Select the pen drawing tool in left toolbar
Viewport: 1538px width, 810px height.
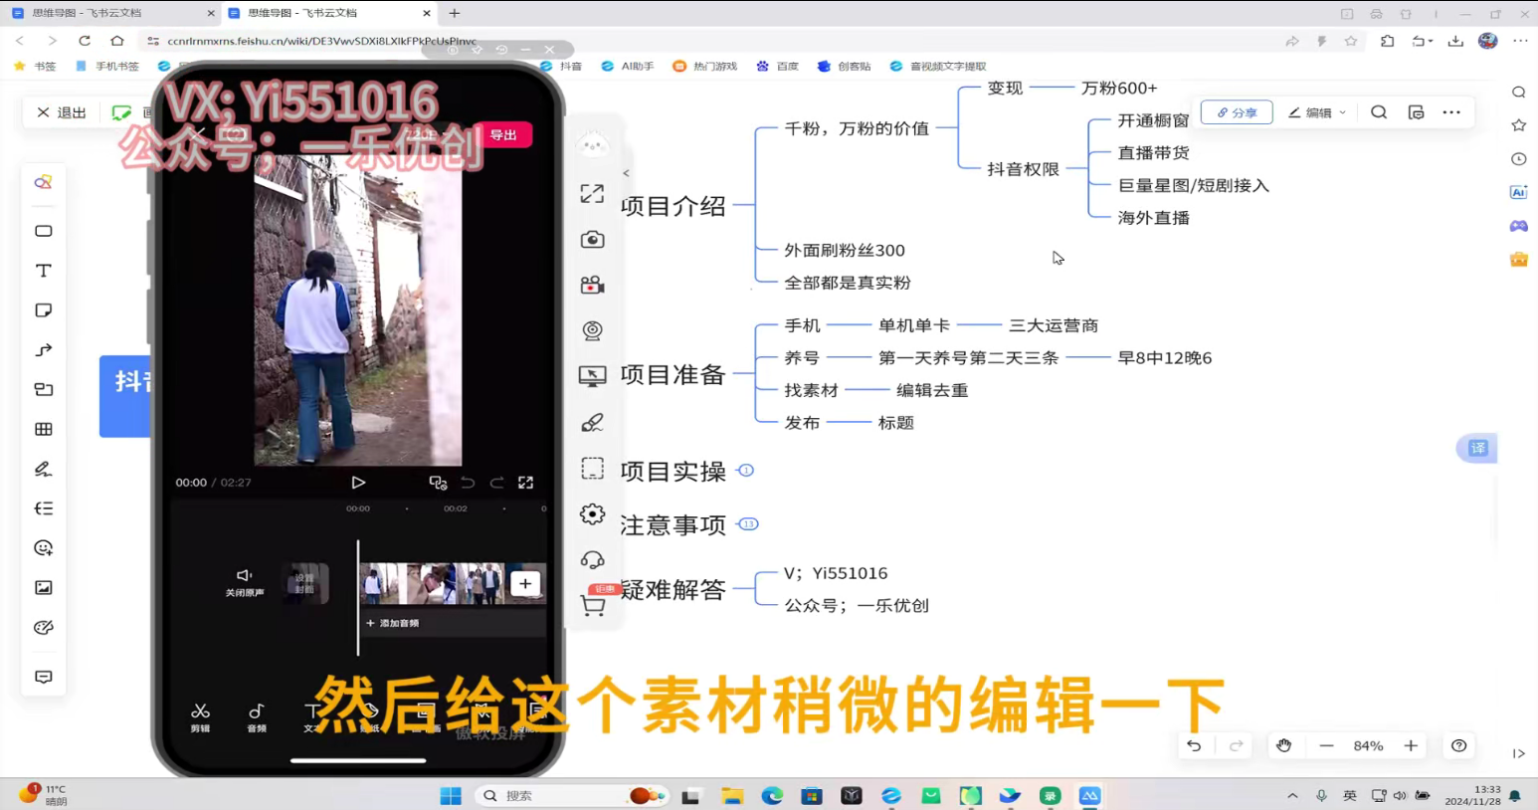[x=44, y=469]
